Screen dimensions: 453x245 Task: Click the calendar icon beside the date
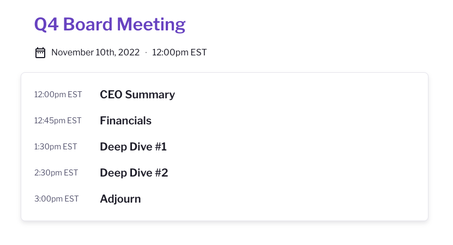(x=40, y=53)
